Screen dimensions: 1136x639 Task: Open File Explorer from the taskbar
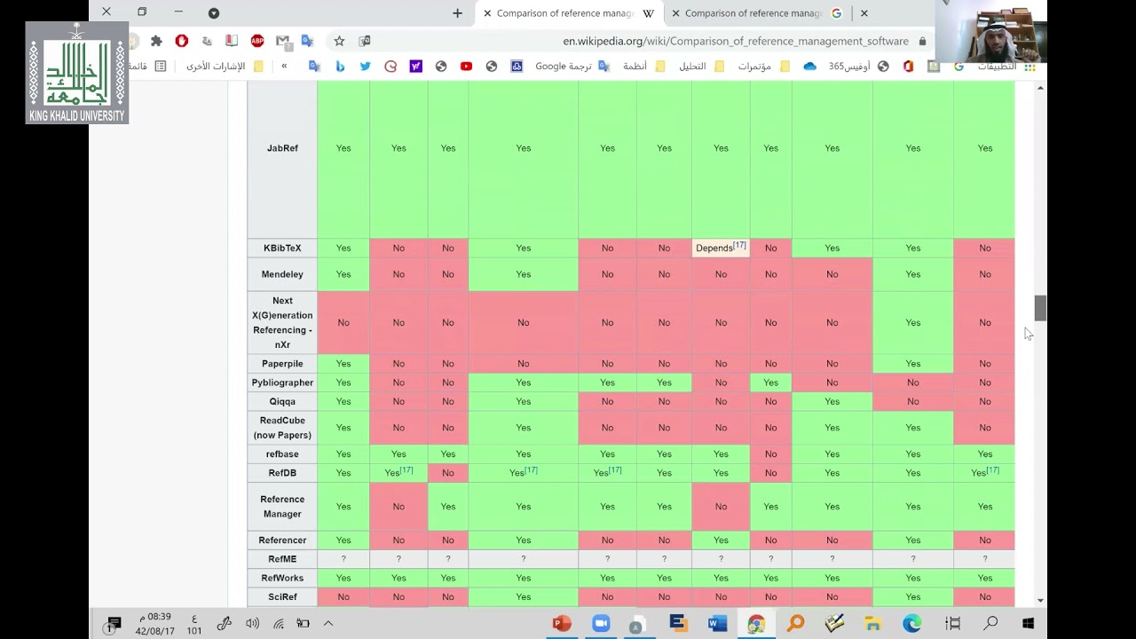coord(873,624)
